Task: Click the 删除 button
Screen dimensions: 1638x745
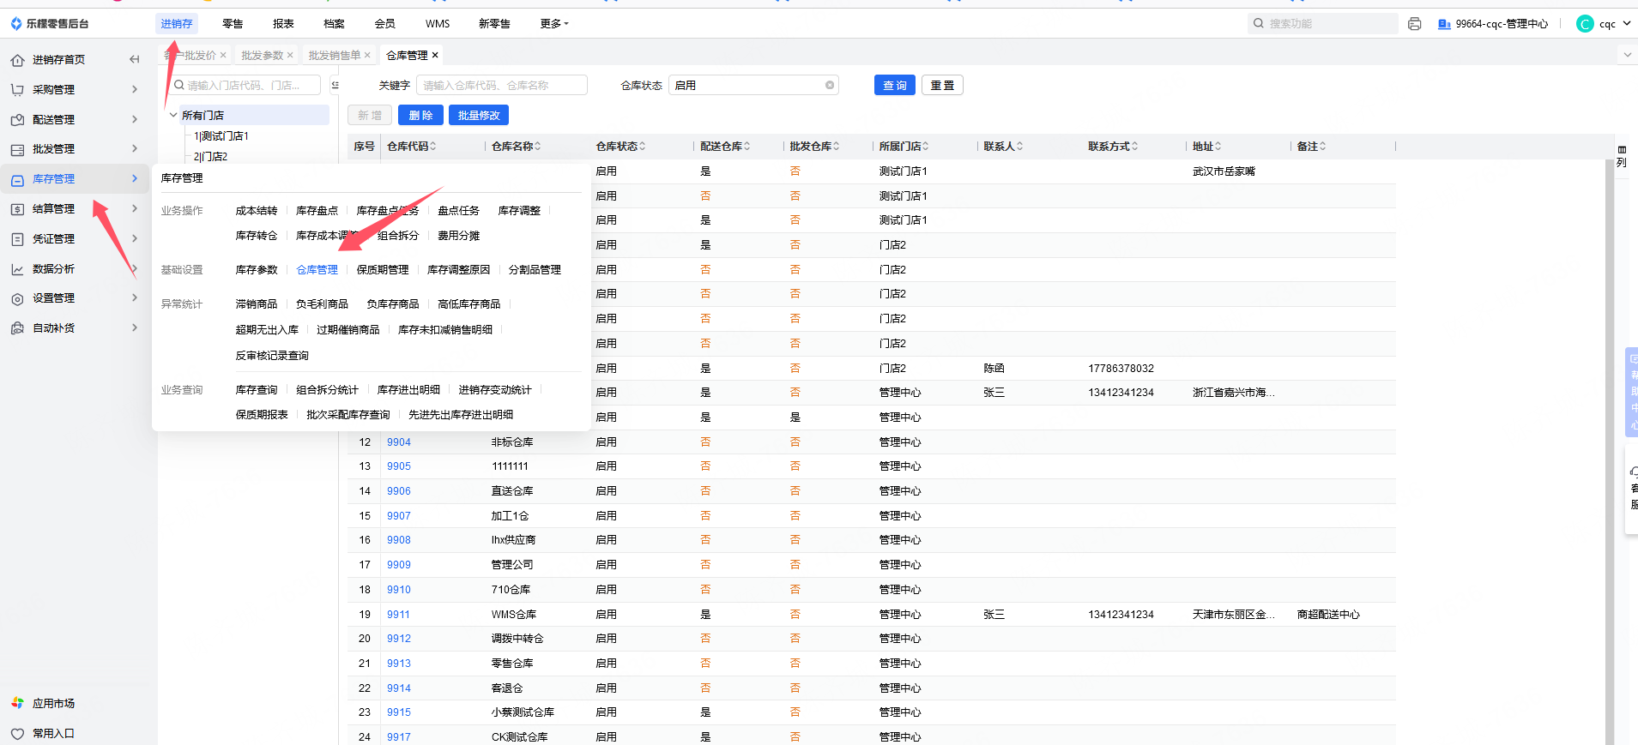Action: coord(420,115)
